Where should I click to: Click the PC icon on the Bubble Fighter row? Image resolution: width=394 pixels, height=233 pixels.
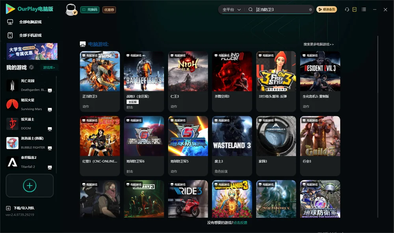coord(50,148)
